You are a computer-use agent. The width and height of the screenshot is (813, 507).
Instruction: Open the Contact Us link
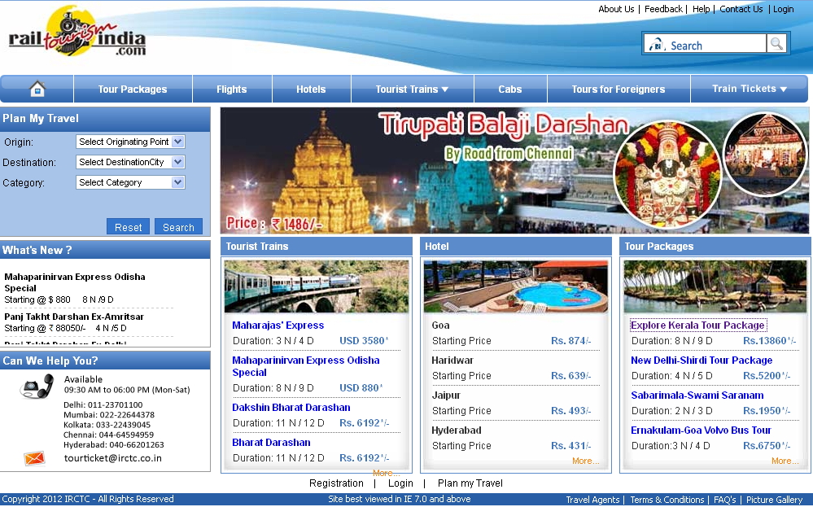pos(741,9)
